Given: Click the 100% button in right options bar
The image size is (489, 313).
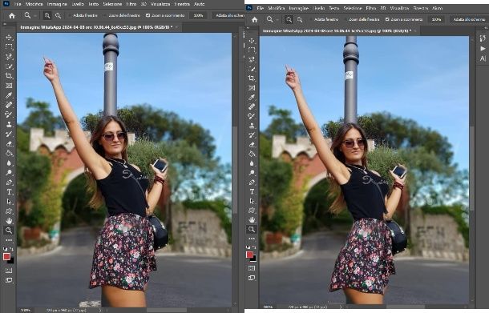Looking at the screenshot, I should pos(436,19).
